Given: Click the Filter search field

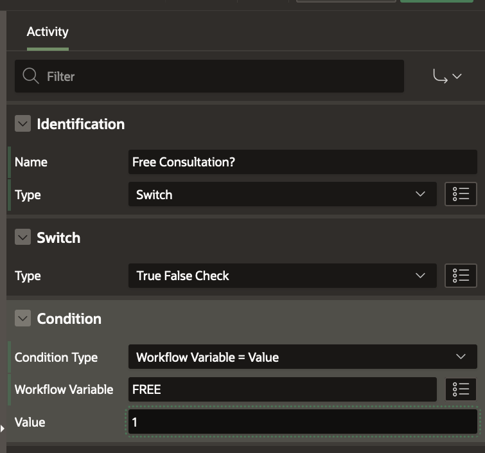Looking at the screenshot, I should 218,76.
